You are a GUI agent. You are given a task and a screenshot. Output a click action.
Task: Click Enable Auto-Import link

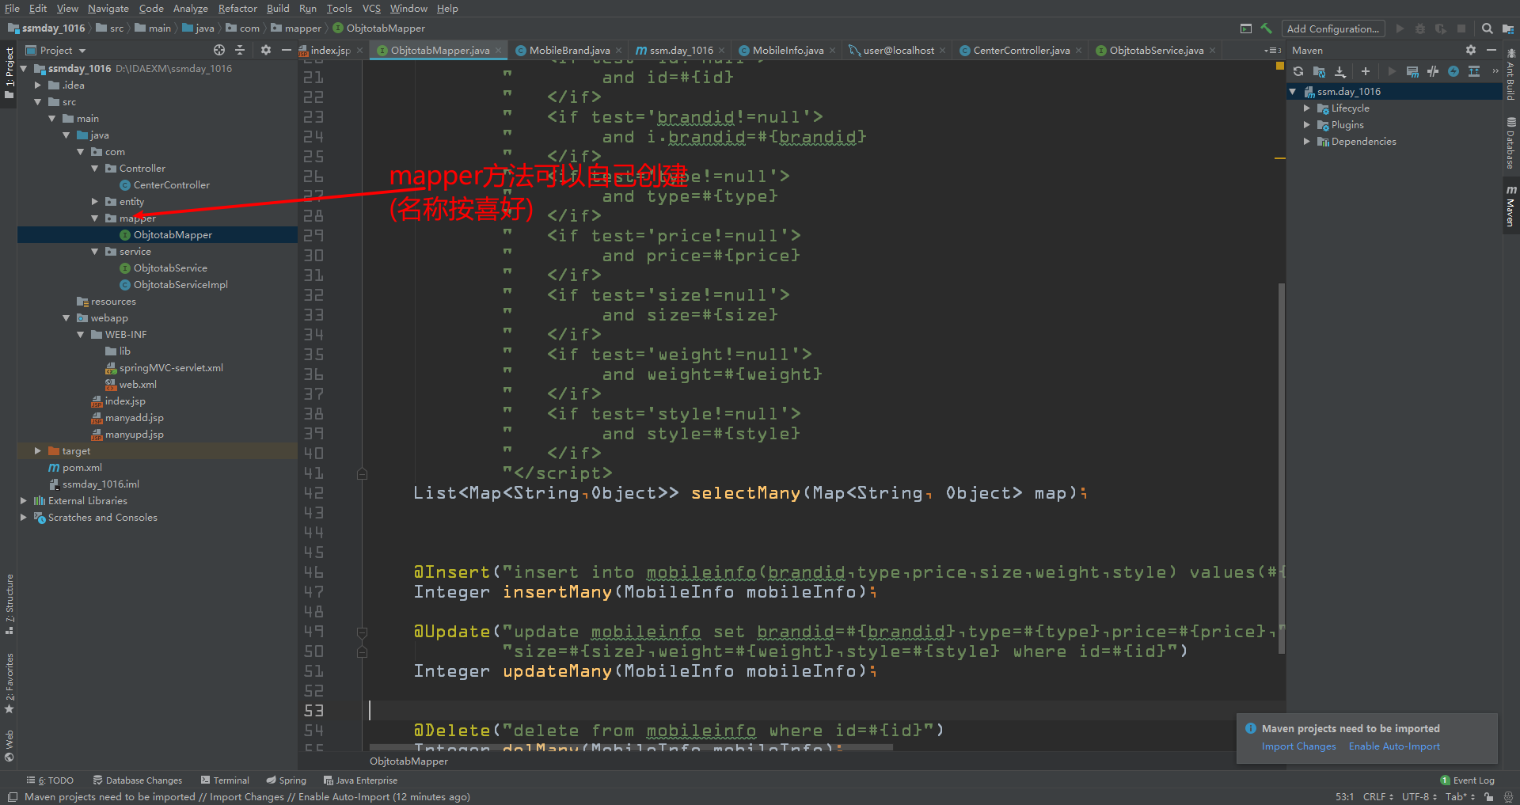[1394, 746]
